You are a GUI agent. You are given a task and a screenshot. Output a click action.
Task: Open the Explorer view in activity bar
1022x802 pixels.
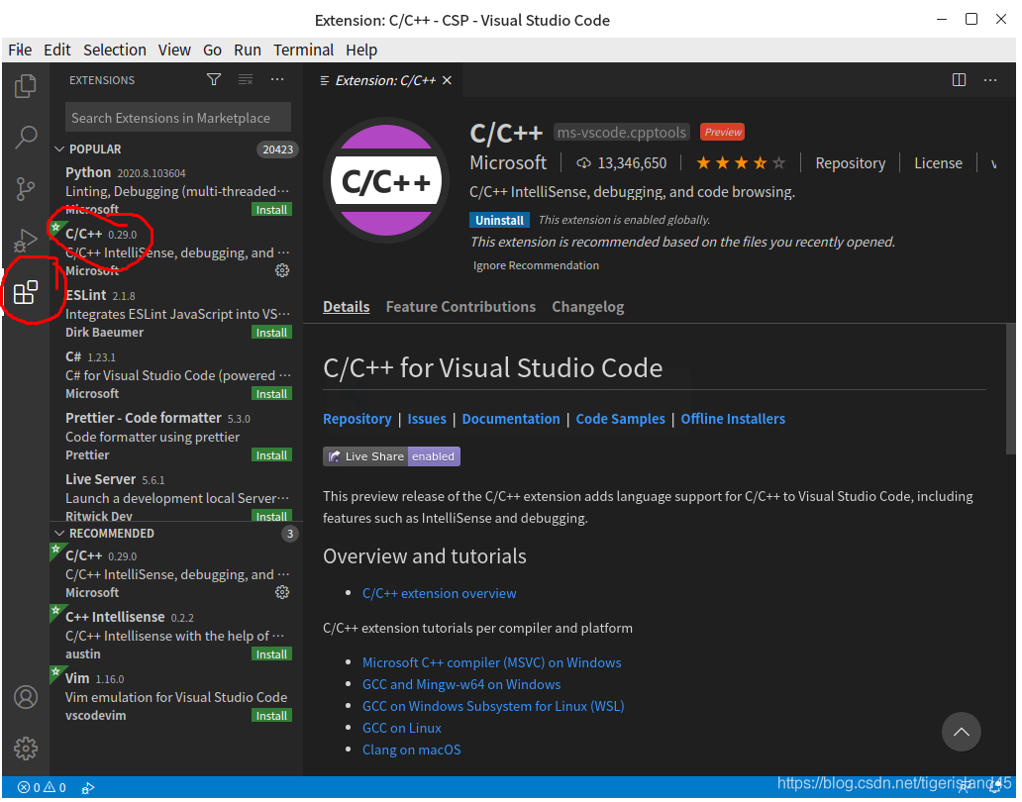[x=26, y=86]
